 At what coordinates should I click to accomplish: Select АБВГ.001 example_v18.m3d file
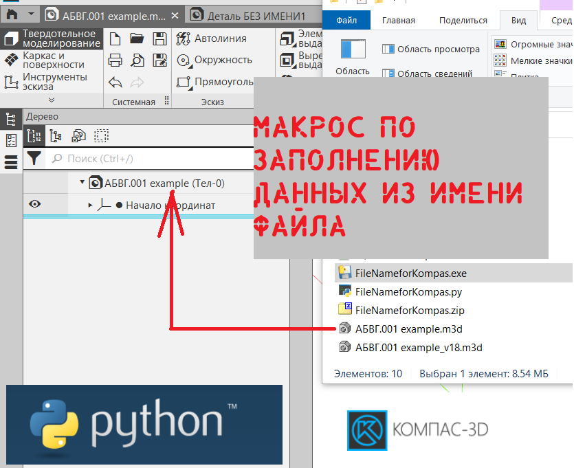click(x=410, y=347)
